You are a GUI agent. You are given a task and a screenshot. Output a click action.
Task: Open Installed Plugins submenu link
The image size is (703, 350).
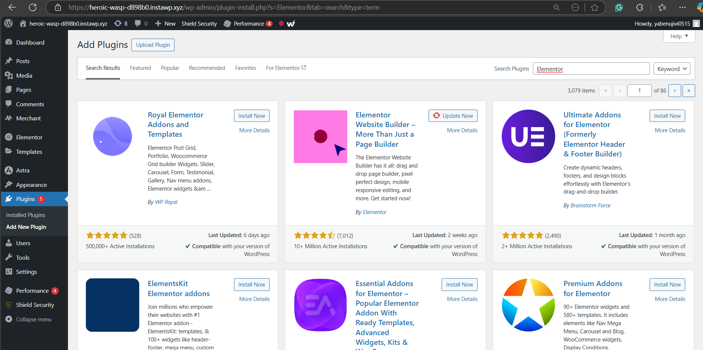coord(26,215)
